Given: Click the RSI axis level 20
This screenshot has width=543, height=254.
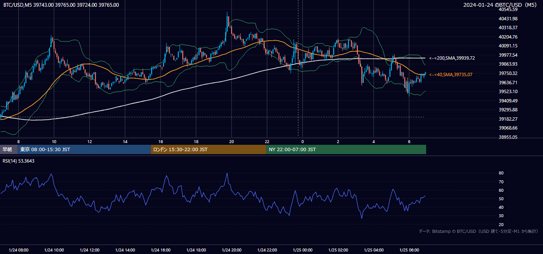Looking at the screenshot, I should (501, 224).
